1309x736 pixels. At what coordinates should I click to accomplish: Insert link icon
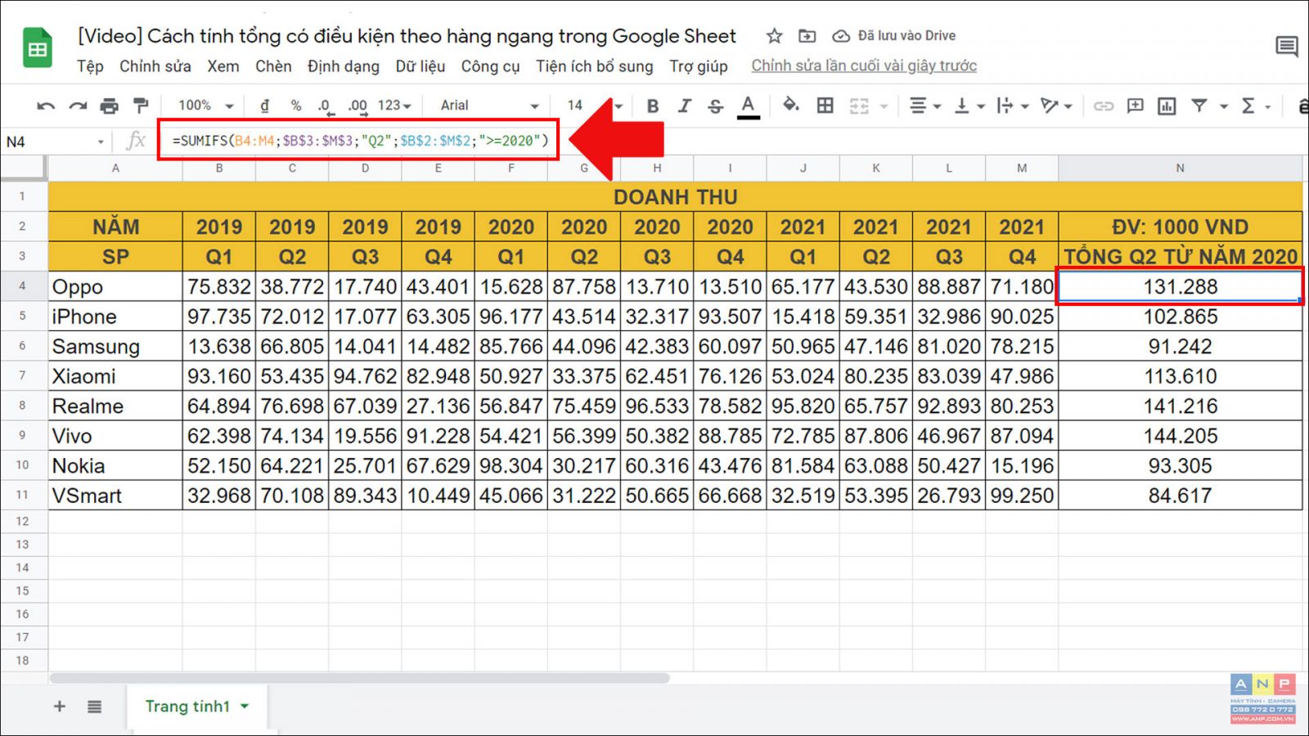(1104, 105)
